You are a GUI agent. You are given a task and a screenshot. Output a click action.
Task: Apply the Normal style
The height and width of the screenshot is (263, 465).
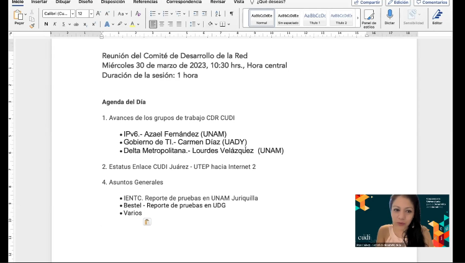tap(261, 19)
